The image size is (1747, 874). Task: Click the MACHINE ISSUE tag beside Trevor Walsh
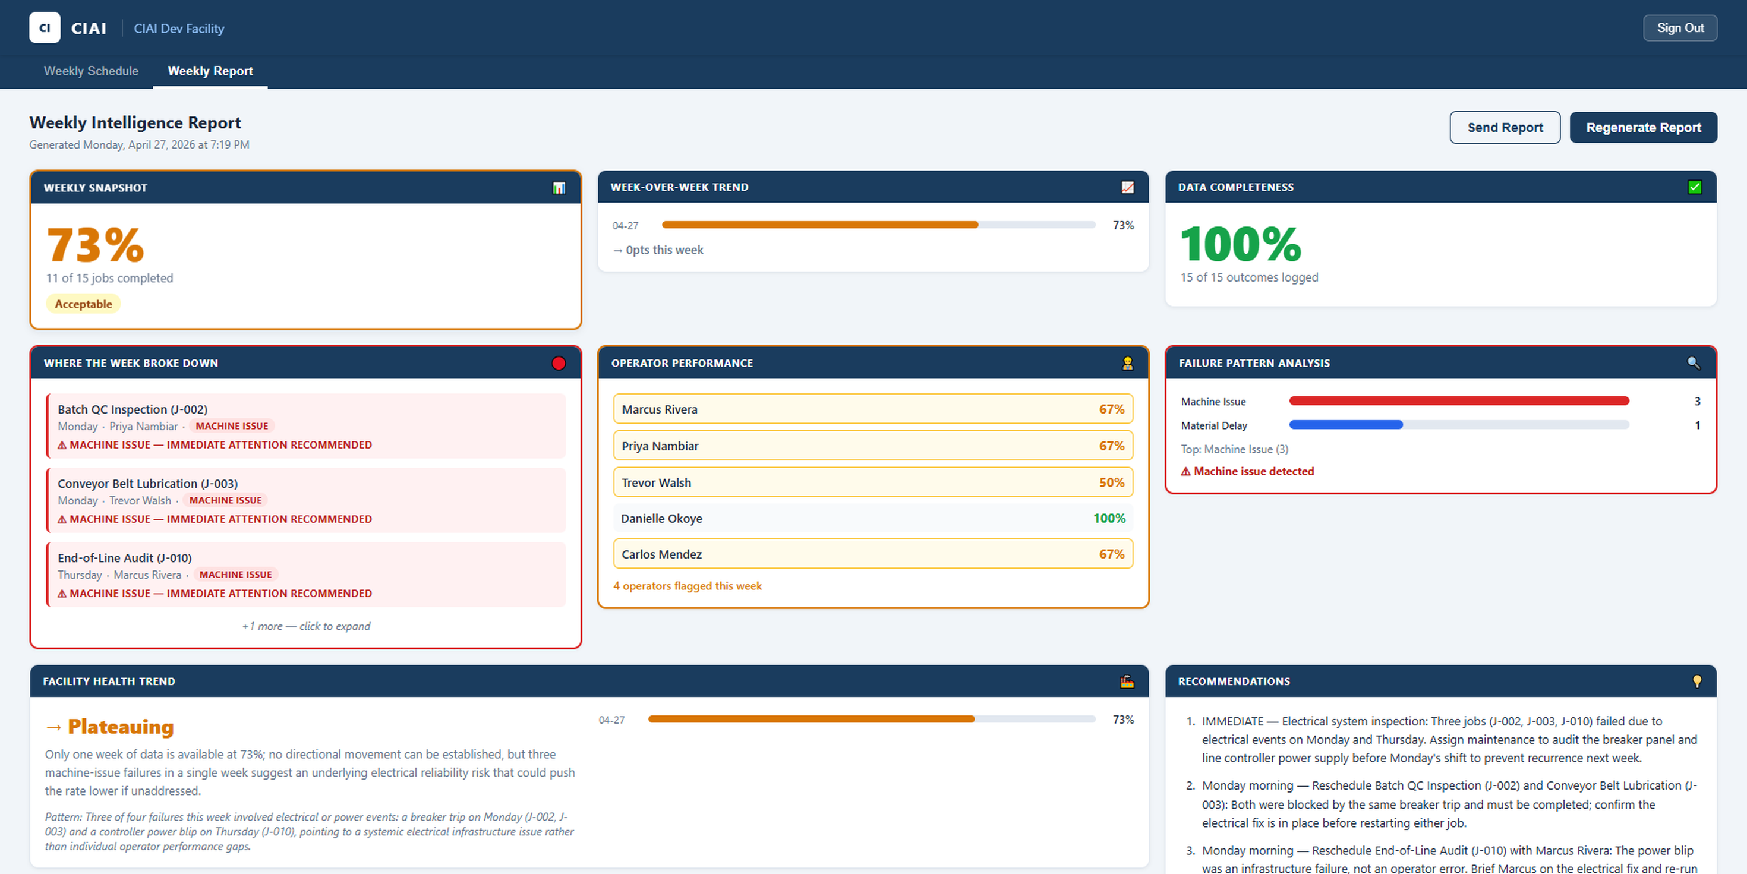point(225,500)
